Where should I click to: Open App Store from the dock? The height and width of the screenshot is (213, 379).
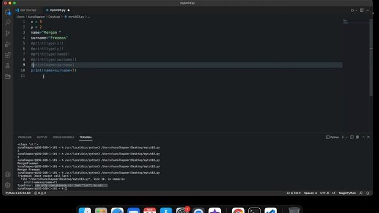[166, 211]
